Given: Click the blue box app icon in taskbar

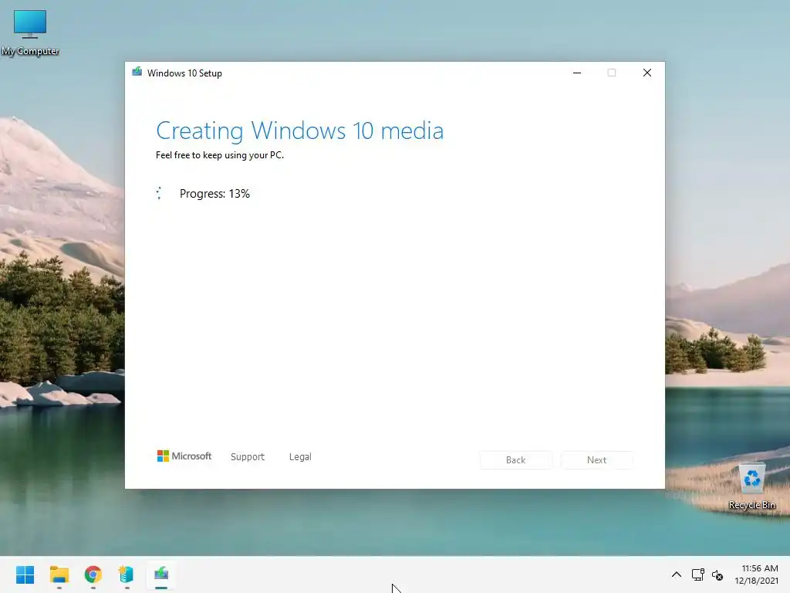Looking at the screenshot, I should pyautogui.click(x=127, y=574).
